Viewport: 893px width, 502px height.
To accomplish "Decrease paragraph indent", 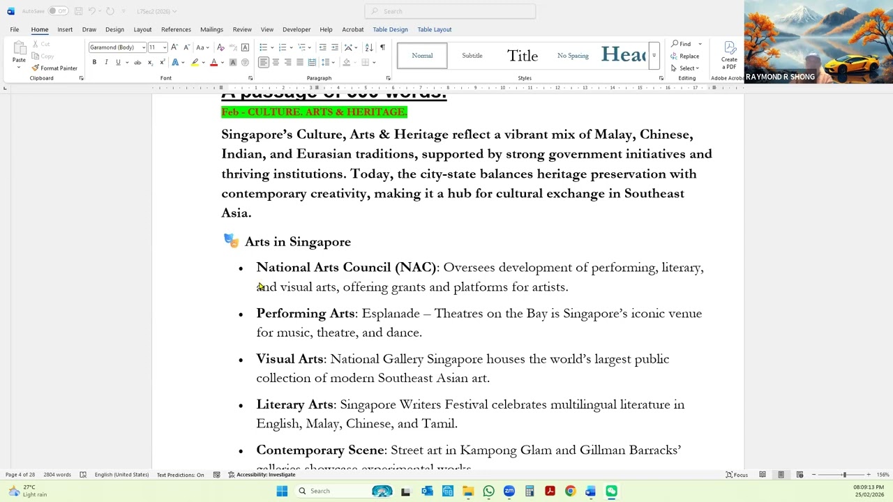I will pos(322,47).
